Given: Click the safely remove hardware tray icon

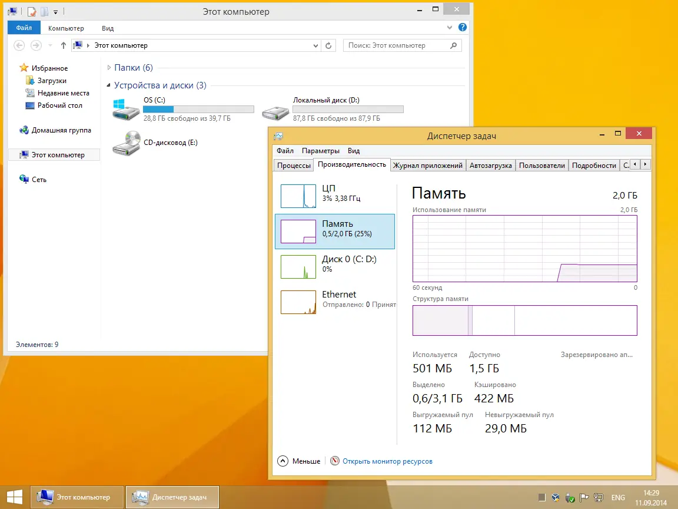Looking at the screenshot, I should (570, 498).
